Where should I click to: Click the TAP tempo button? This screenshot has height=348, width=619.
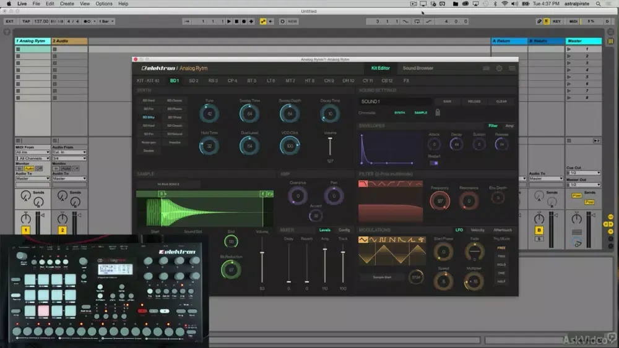26,21
